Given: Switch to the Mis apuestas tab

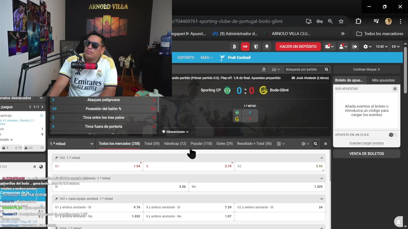Looking at the screenshot, I should [x=383, y=80].
